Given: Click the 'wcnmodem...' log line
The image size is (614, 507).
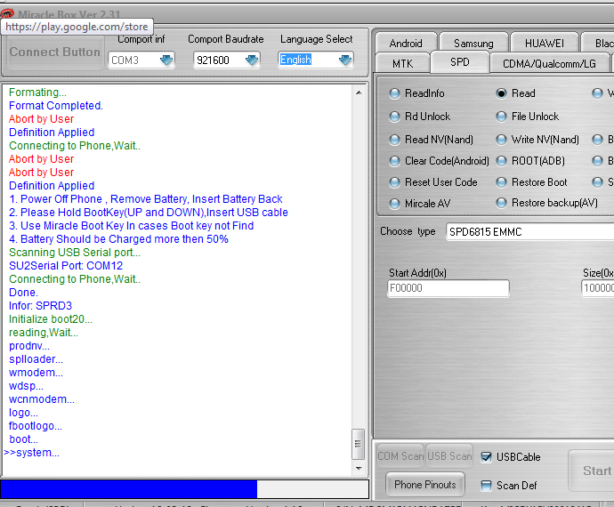Looking at the screenshot, I should coord(42,399).
